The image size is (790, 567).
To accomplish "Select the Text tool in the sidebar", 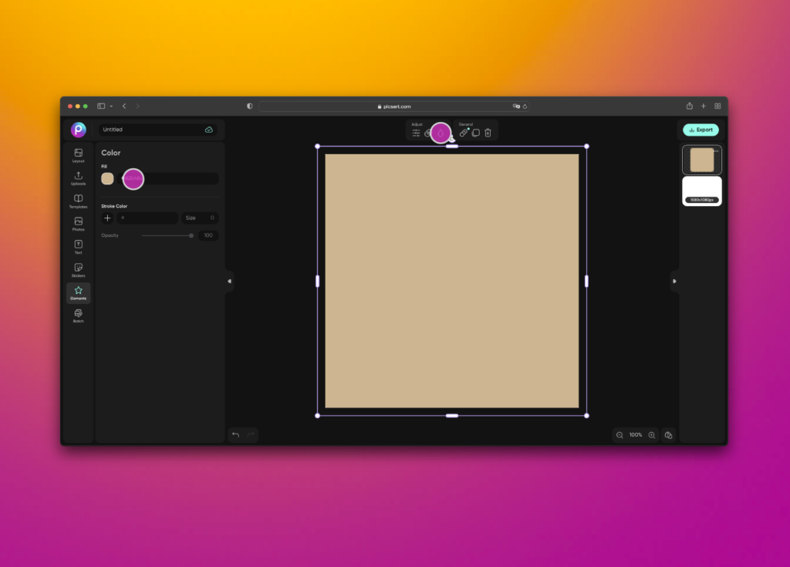I will [x=78, y=245].
